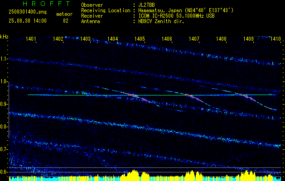The width and height of the screenshot is (285, 181).
Task: Click the 1408 time axis marker
Action: 221,38
